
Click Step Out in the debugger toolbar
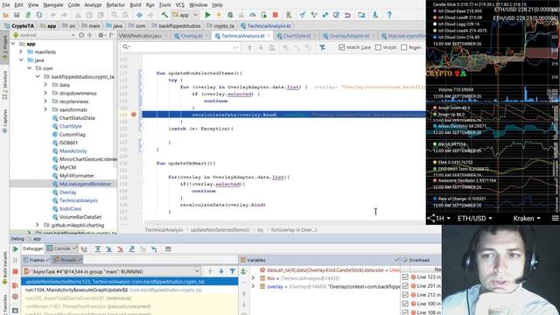pos(131,248)
